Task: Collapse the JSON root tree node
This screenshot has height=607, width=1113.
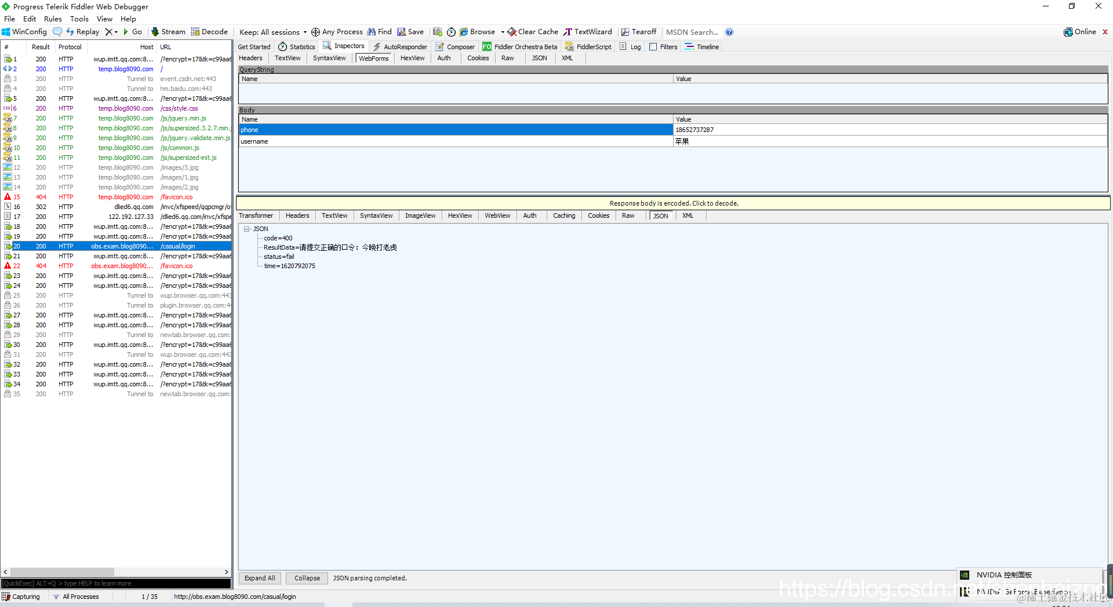Action: [246, 229]
